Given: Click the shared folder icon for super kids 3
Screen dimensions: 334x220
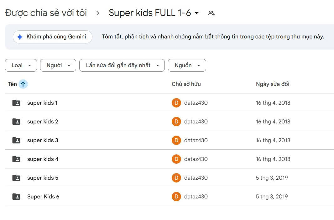Looking at the screenshot, I should [16, 140].
